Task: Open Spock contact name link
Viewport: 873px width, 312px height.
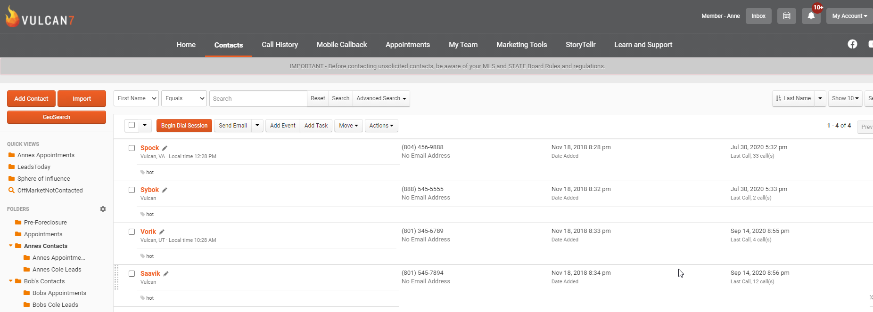Action: coord(150,148)
